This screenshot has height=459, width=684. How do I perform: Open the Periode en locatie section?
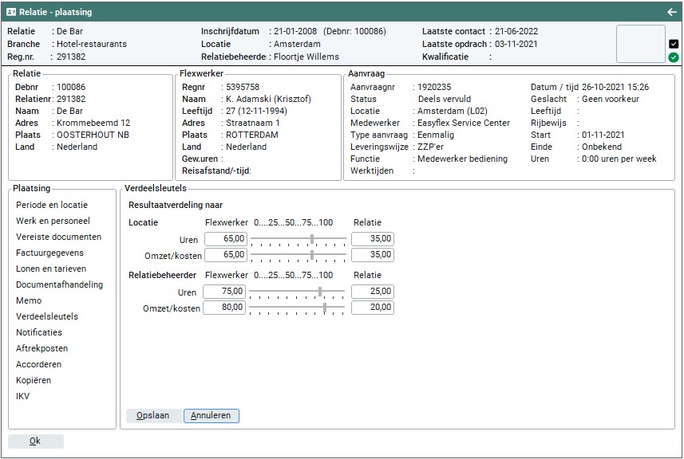pos(52,205)
